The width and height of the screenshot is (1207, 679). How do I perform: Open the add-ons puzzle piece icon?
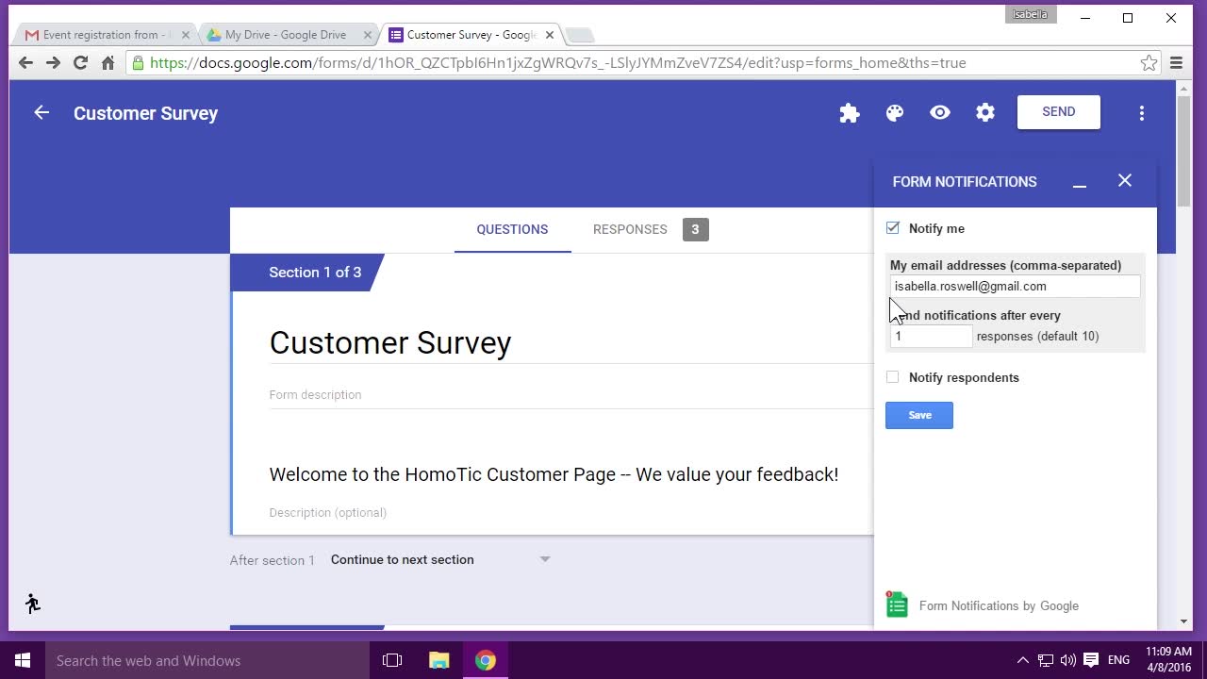point(849,113)
